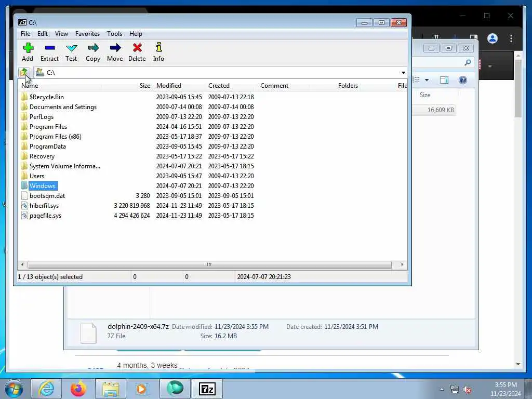
Task: Select the $Recycle.Bin folder
Action: pos(46,97)
